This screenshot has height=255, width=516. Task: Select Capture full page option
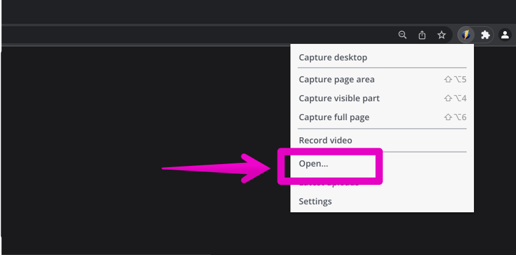(334, 117)
